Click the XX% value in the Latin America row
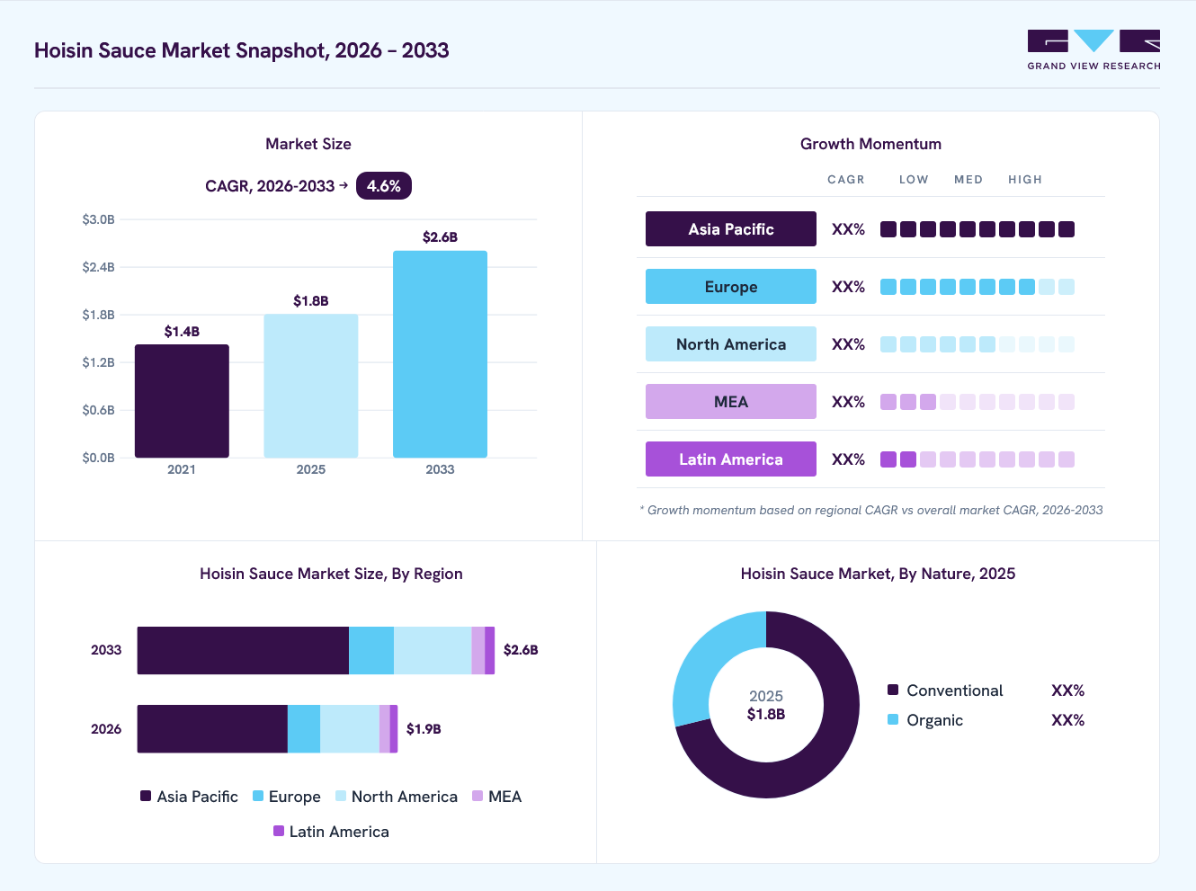Screen dimensions: 1196x891 tap(848, 459)
